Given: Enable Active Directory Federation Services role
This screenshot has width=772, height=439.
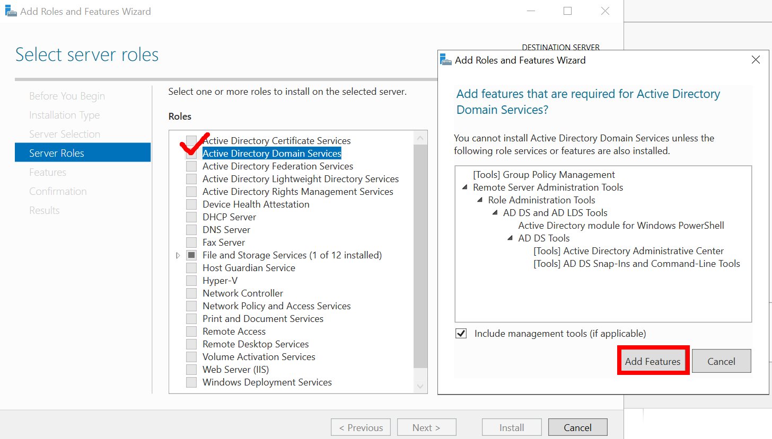Looking at the screenshot, I should pos(191,166).
